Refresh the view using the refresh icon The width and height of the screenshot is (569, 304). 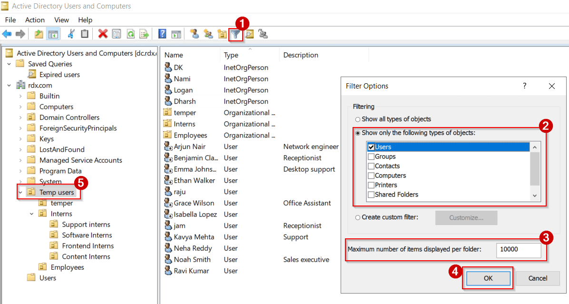[x=129, y=34]
